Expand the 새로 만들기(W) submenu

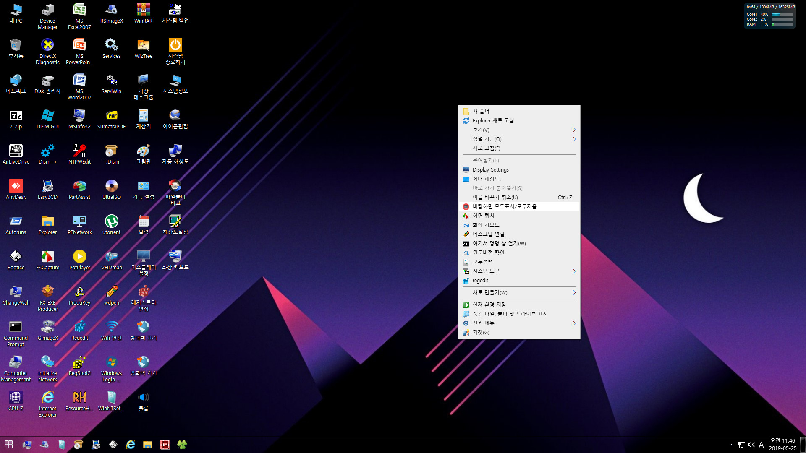[x=519, y=292]
